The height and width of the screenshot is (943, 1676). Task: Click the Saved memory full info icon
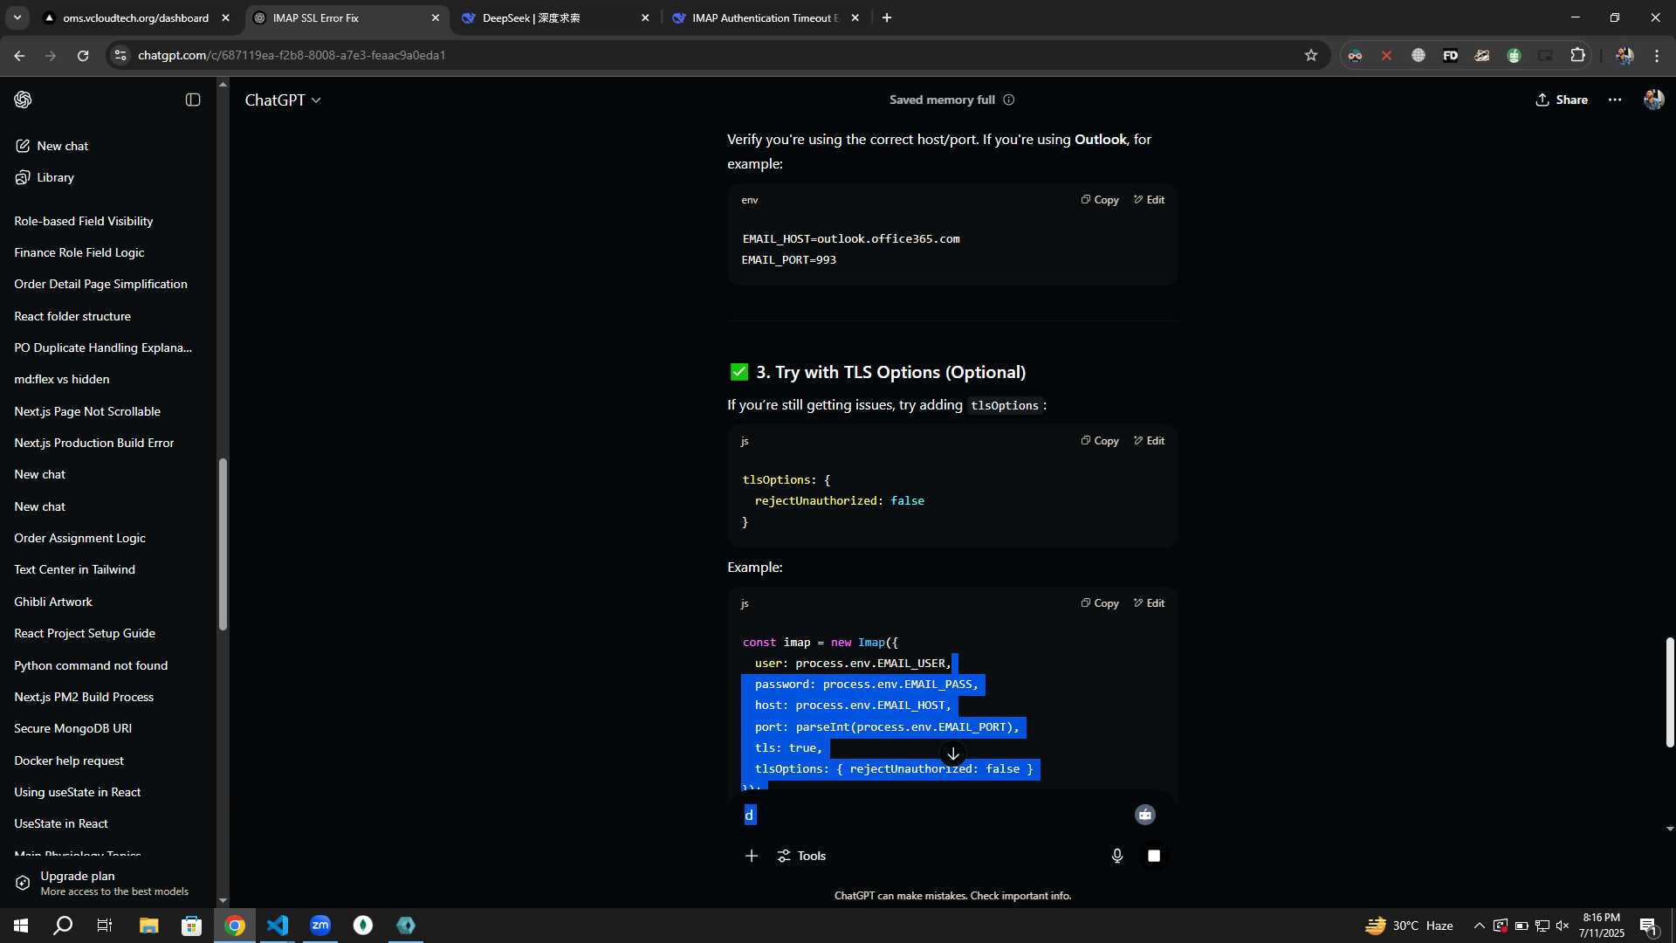click(x=1009, y=100)
